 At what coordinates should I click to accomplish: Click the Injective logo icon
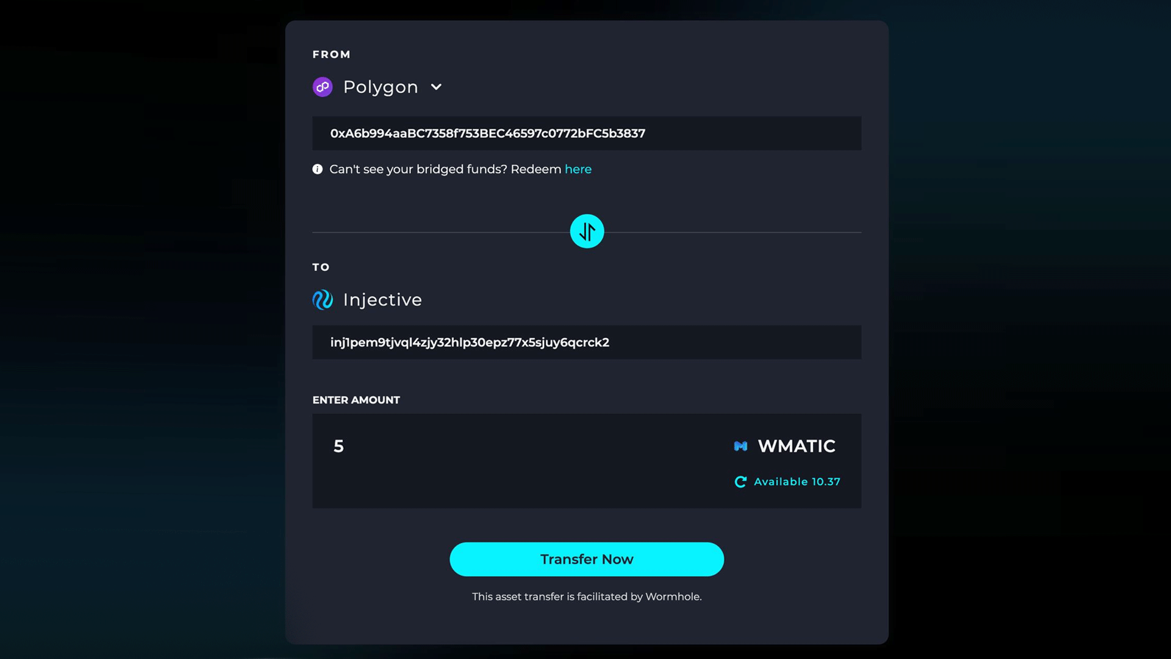click(323, 300)
